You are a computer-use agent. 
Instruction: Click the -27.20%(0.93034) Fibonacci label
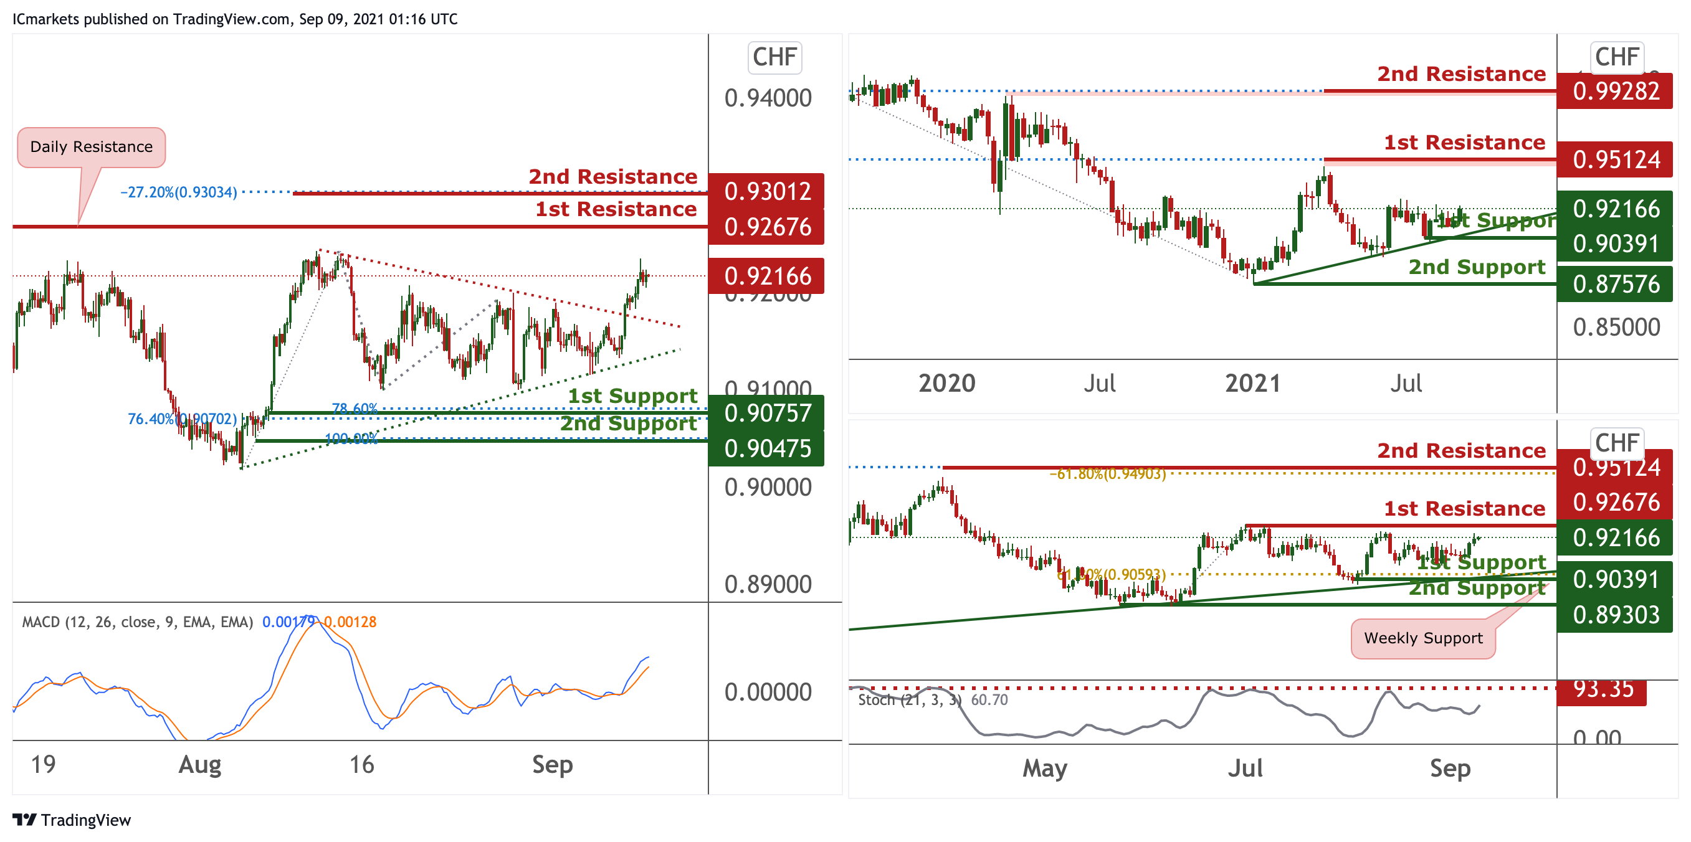coord(179,192)
